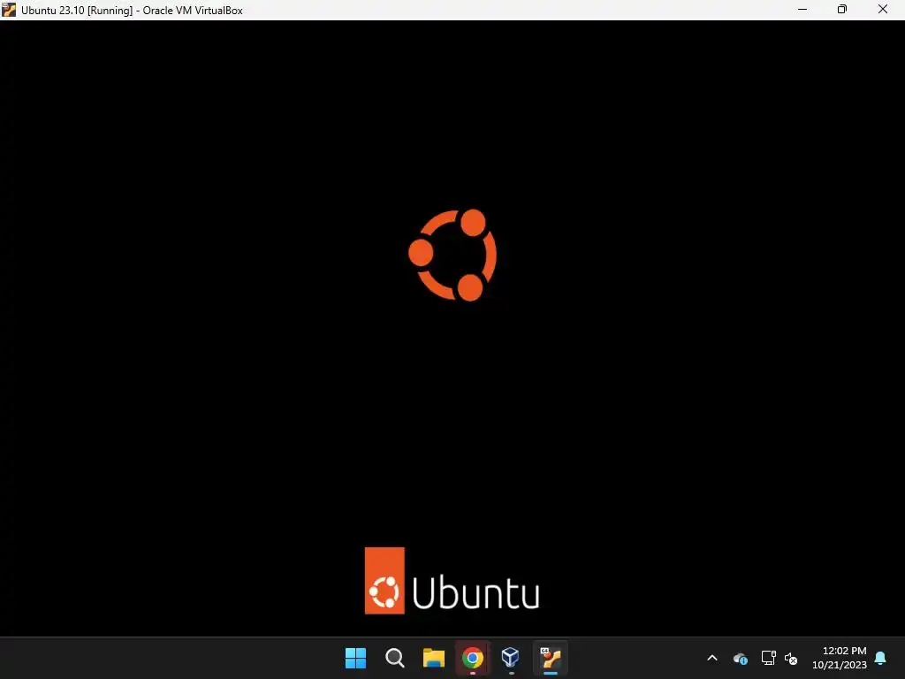Switch to Google Chrome in the taskbar
The height and width of the screenshot is (679, 905).
click(x=472, y=658)
